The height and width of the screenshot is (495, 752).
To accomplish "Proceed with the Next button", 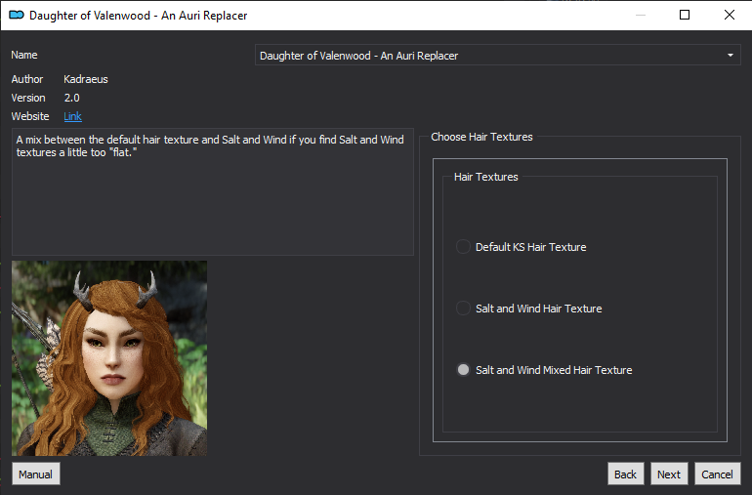I will (x=669, y=474).
